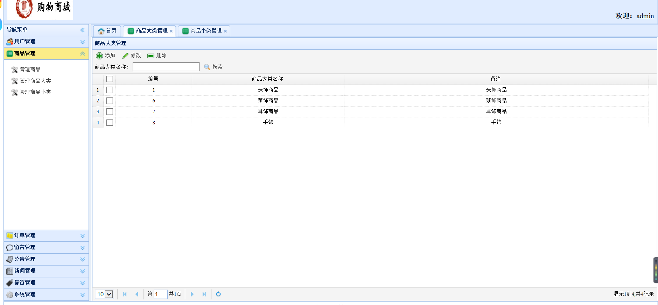Click the 修改 button label

136,56
